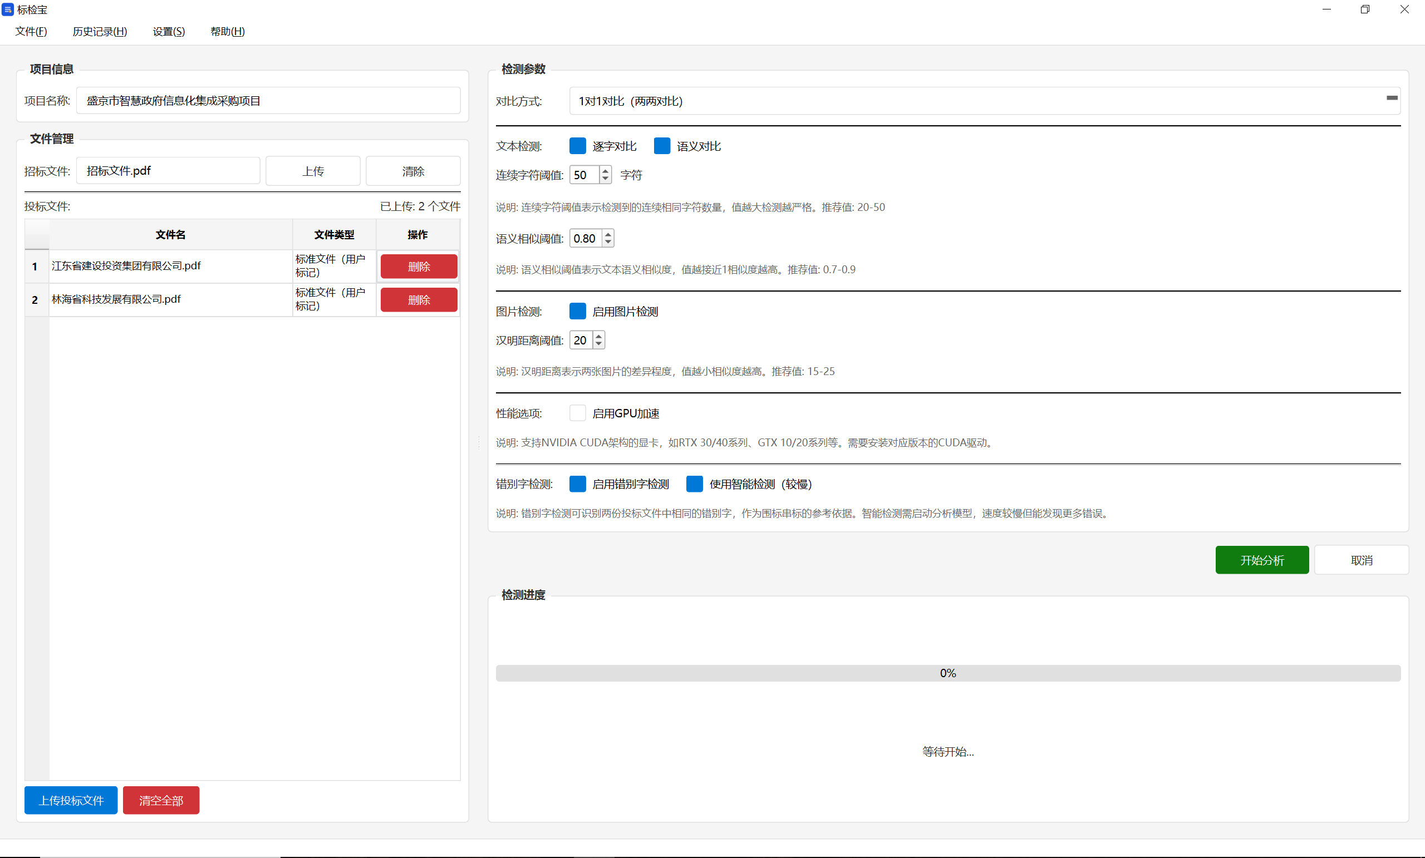This screenshot has width=1425, height=858.
Task: Increase the 连续字符阈值 with up arrow
Action: point(605,171)
